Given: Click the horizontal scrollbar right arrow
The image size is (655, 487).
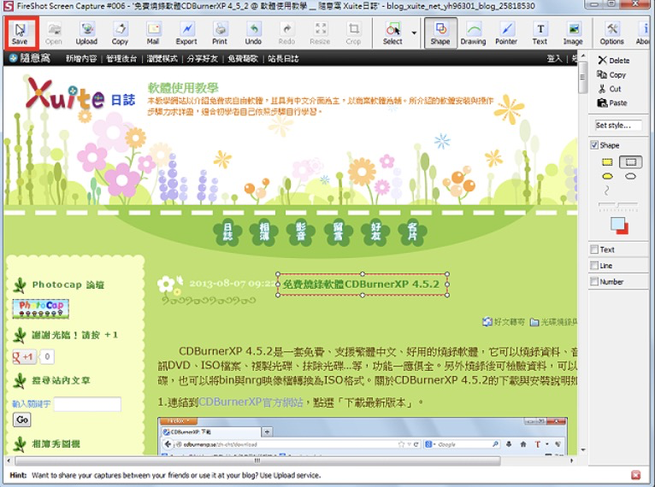Looking at the screenshot, I should click(x=572, y=461).
